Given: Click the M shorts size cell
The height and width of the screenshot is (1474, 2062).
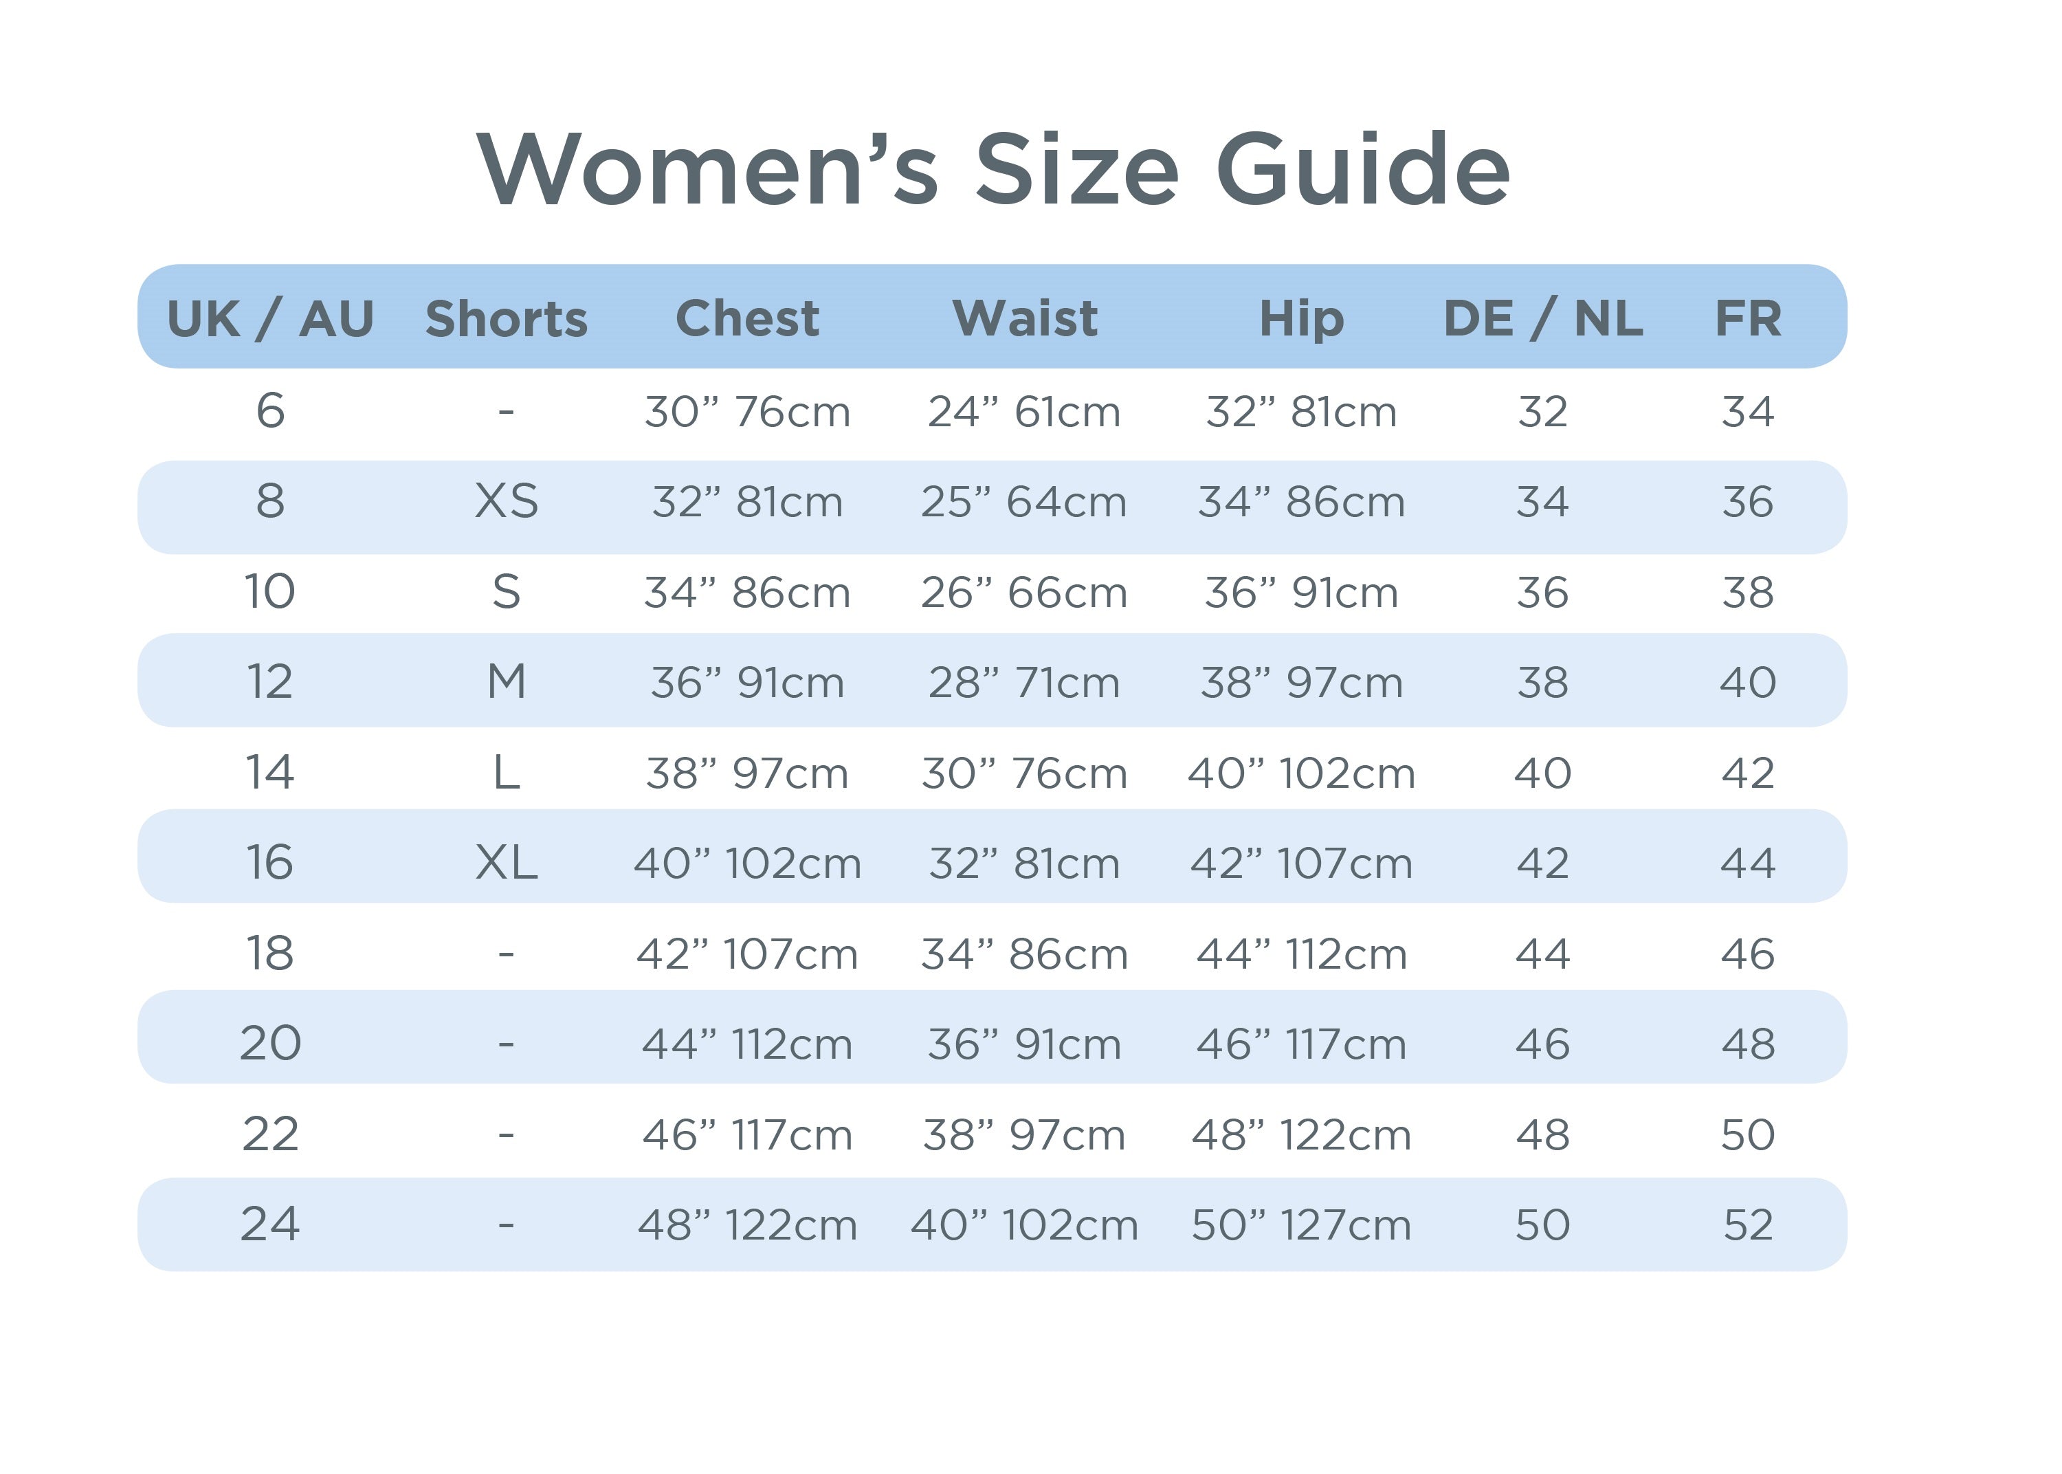Looking at the screenshot, I should (506, 683).
